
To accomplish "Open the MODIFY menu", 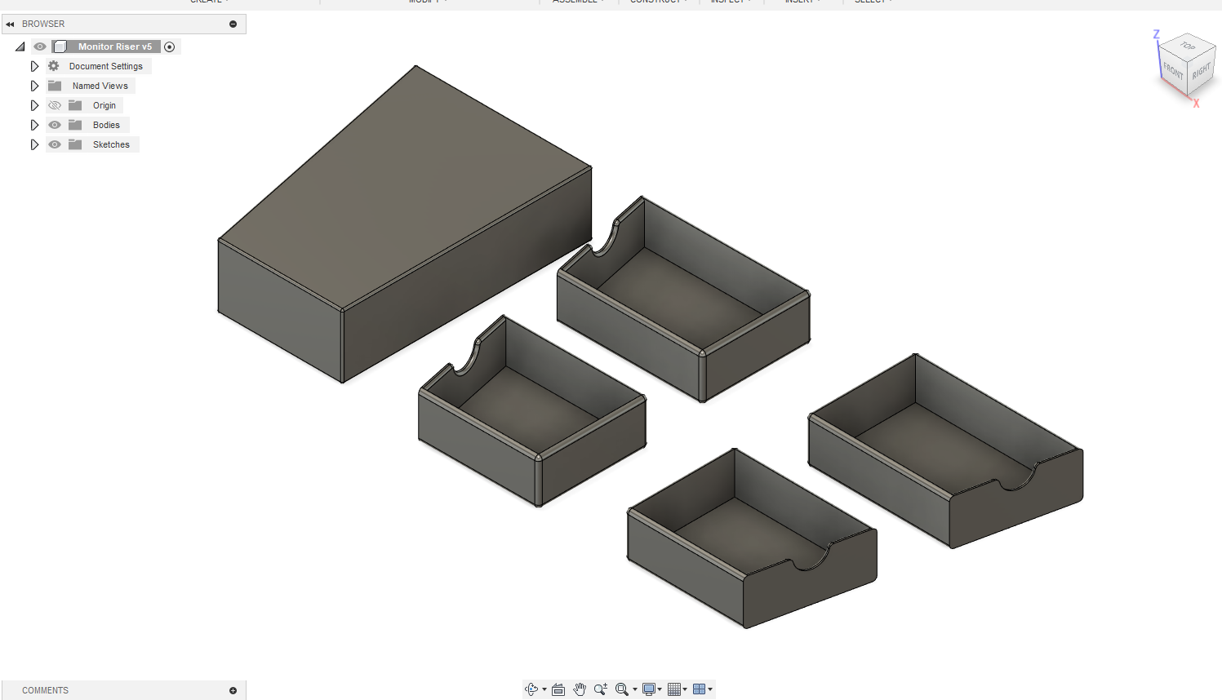I will coord(424,2).
